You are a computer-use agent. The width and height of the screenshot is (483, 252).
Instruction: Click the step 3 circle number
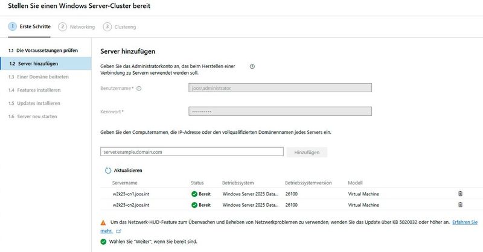pos(107,27)
